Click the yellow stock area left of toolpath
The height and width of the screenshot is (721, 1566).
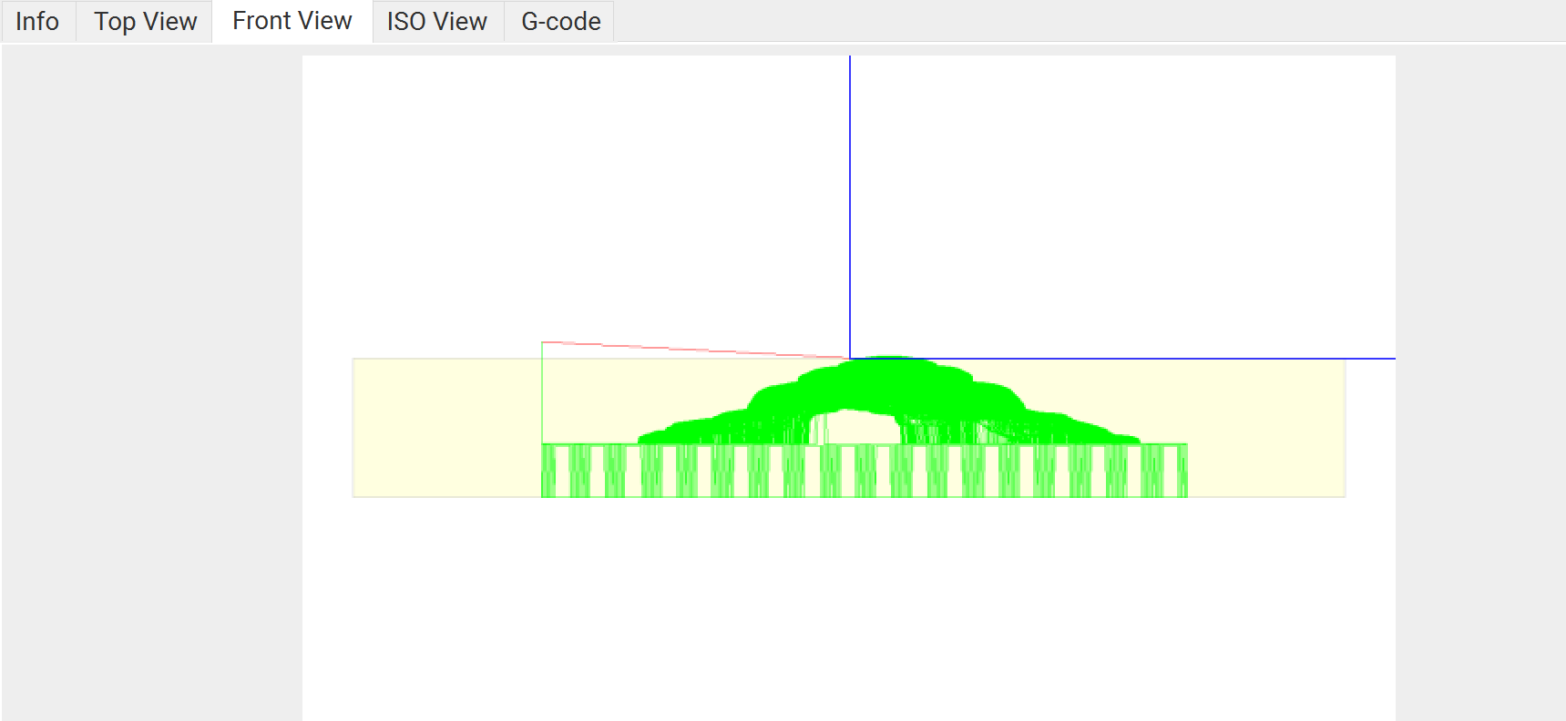tap(446, 428)
